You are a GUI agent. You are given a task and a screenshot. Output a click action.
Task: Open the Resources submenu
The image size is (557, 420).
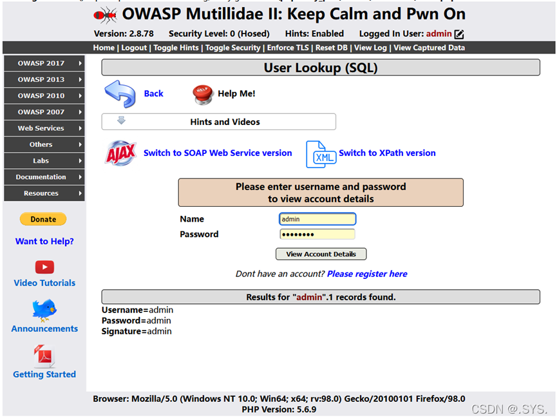pyautogui.click(x=44, y=193)
